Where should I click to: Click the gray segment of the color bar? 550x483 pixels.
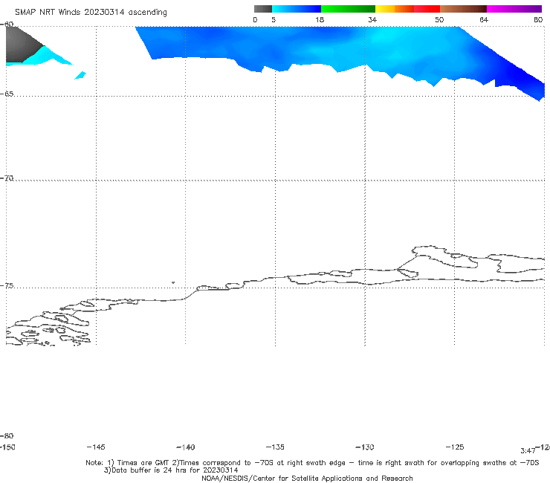262,9
